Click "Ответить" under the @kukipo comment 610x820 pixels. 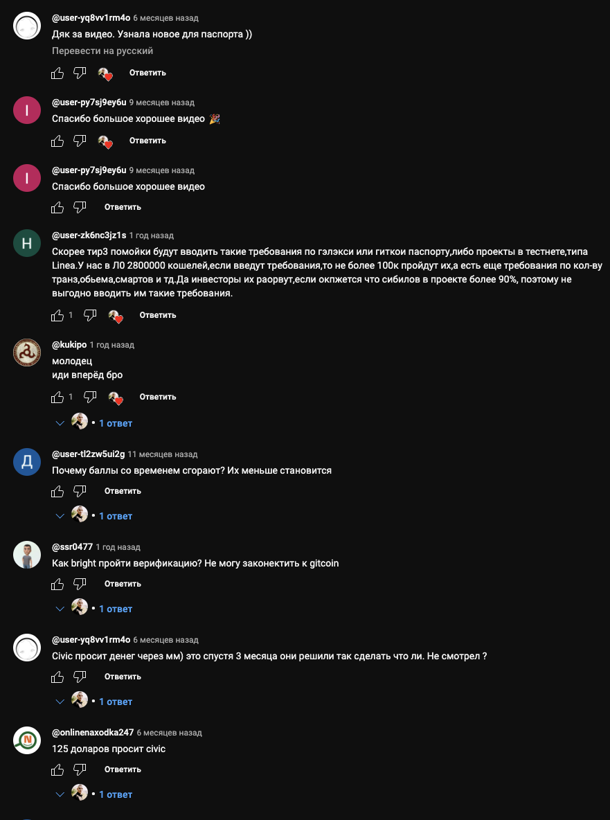(158, 398)
